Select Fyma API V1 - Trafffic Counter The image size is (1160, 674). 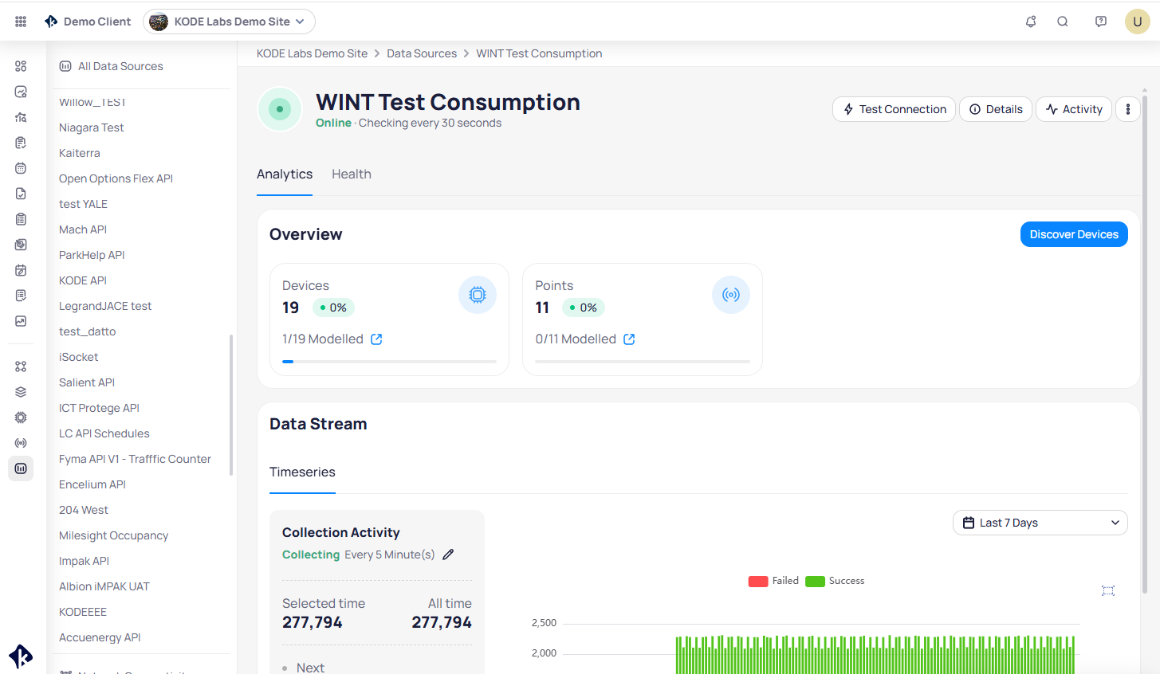tap(135, 459)
